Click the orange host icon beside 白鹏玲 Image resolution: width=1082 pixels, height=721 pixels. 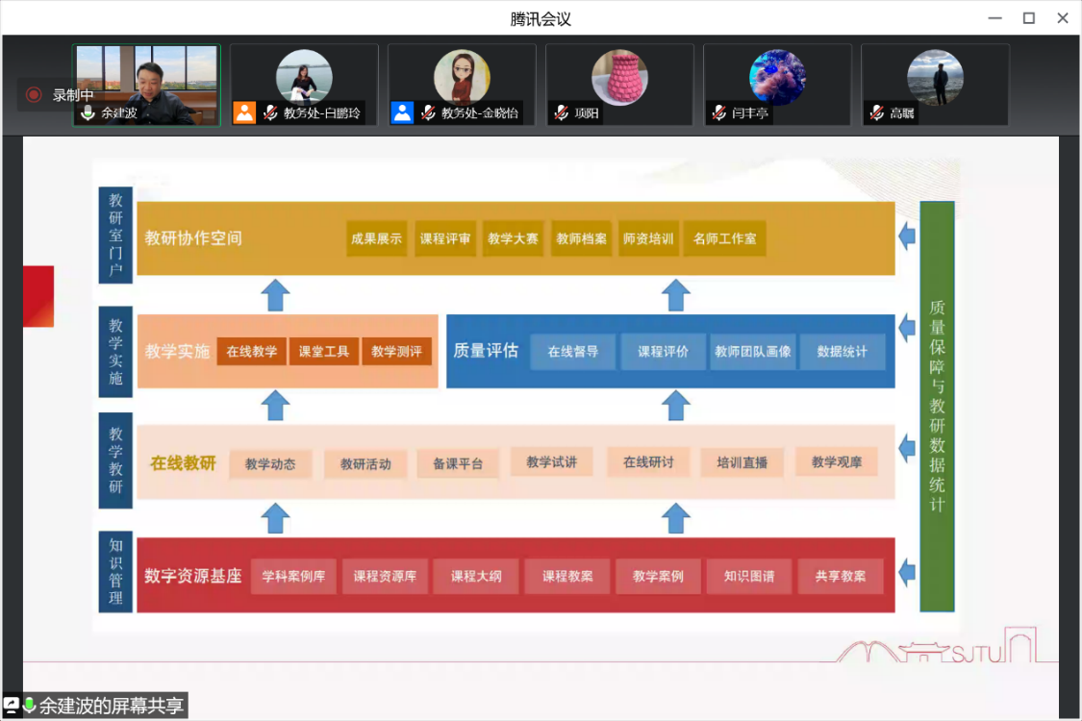[244, 112]
